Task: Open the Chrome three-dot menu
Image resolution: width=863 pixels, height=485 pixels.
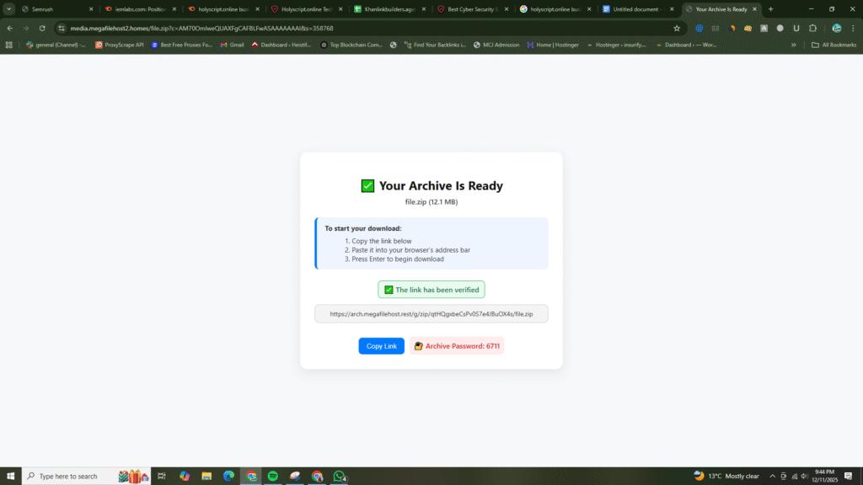Action: [x=853, y=28]
